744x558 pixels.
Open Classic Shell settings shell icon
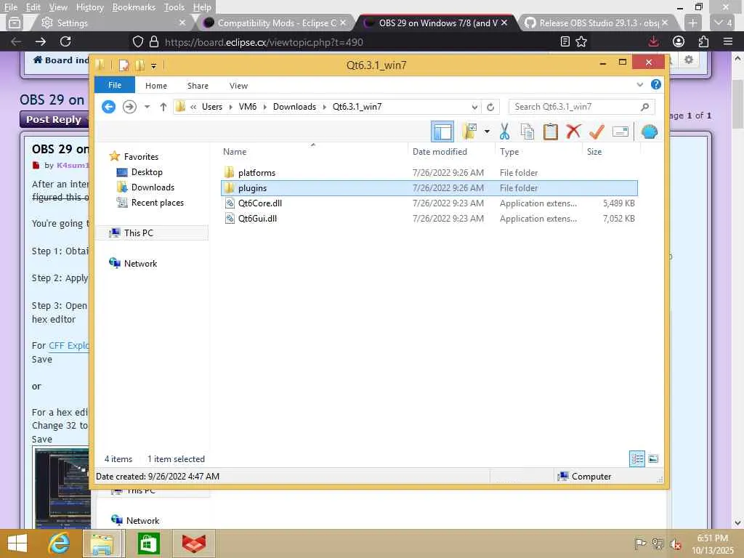click(x=649, y=132)
